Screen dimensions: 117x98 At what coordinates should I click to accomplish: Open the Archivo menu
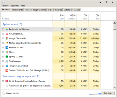pos(5,6)
